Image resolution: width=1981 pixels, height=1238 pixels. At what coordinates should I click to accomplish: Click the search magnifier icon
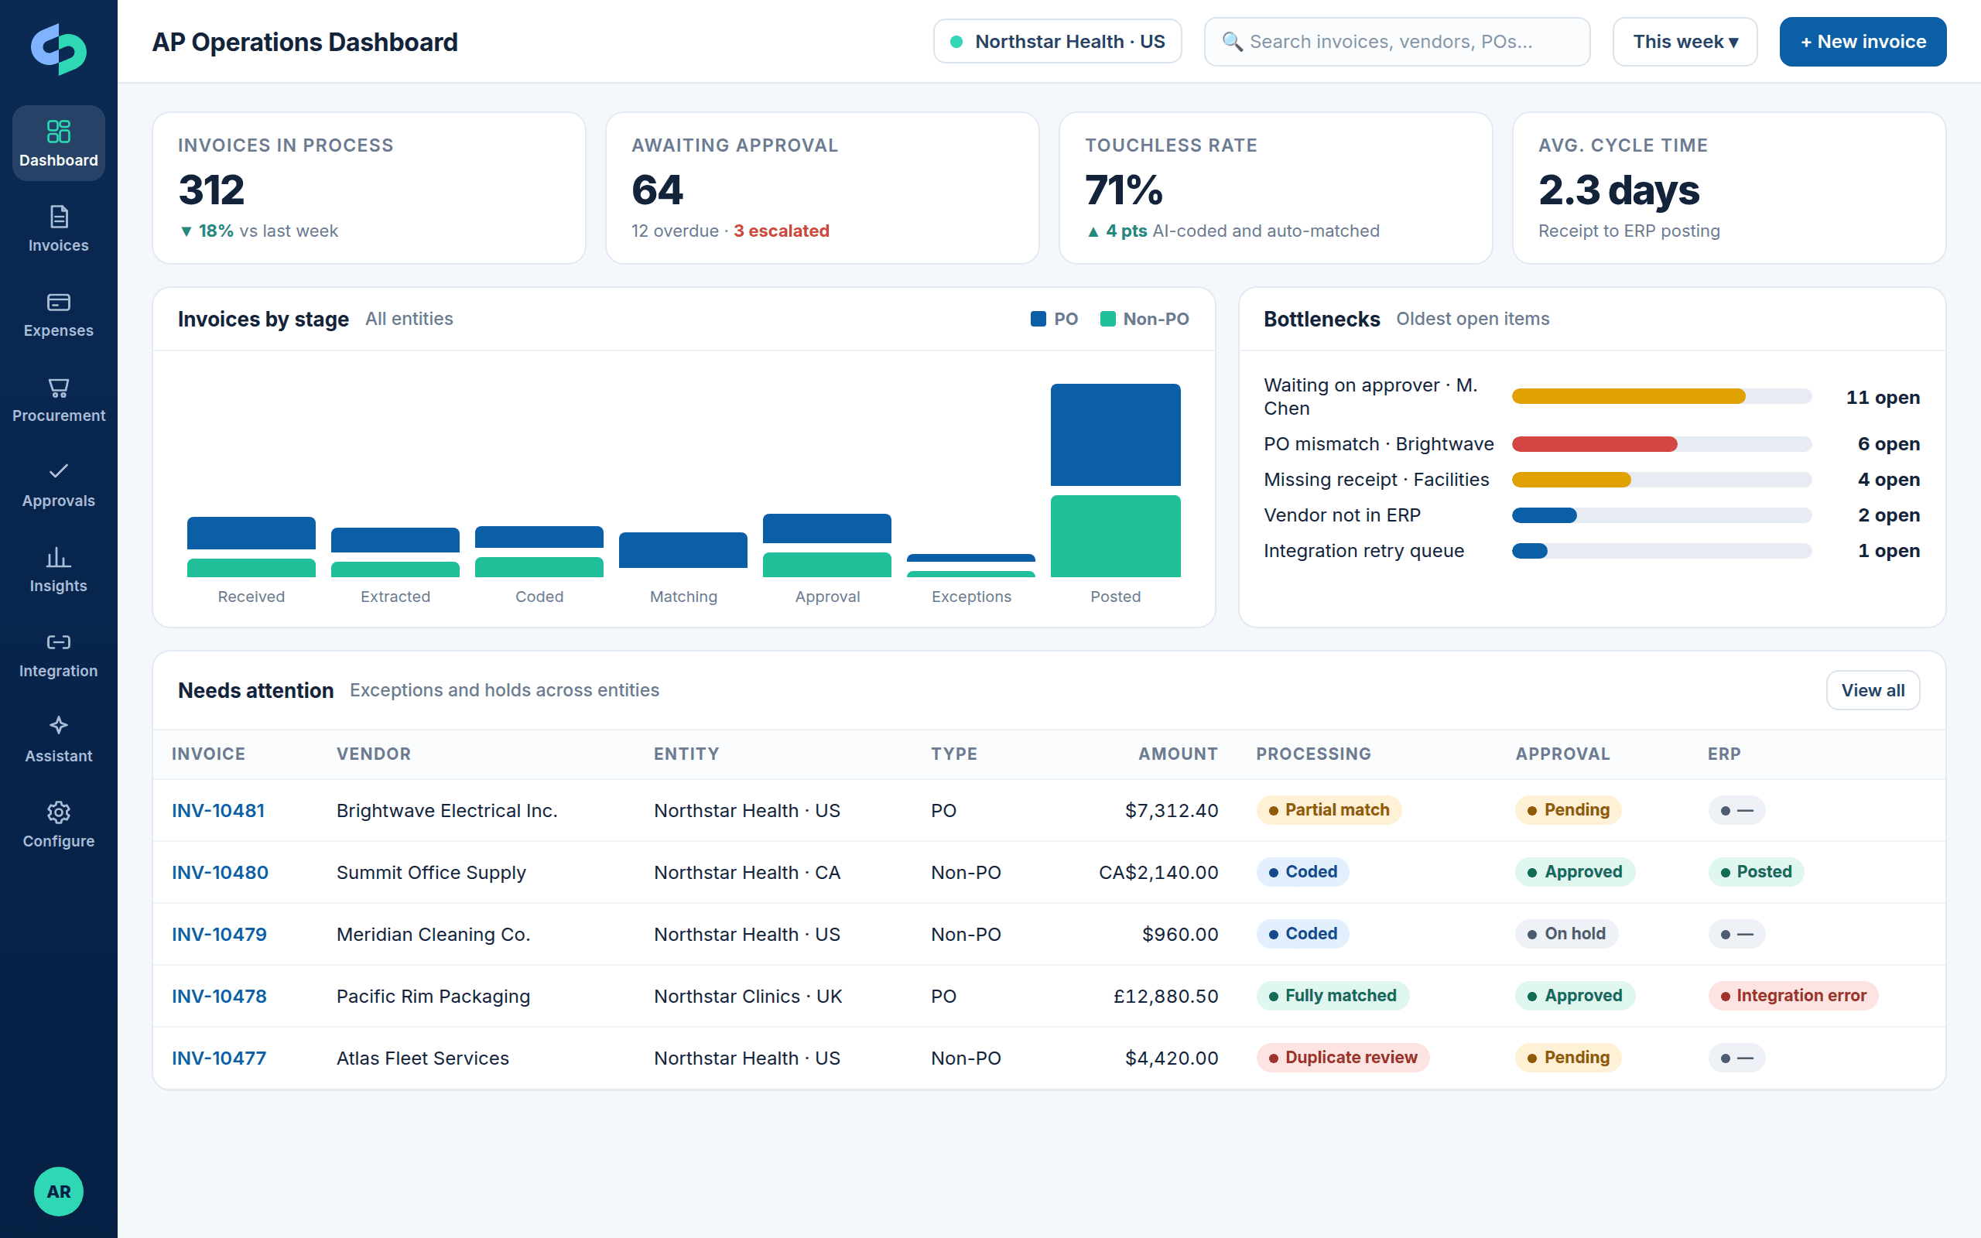pos(1232,41)
